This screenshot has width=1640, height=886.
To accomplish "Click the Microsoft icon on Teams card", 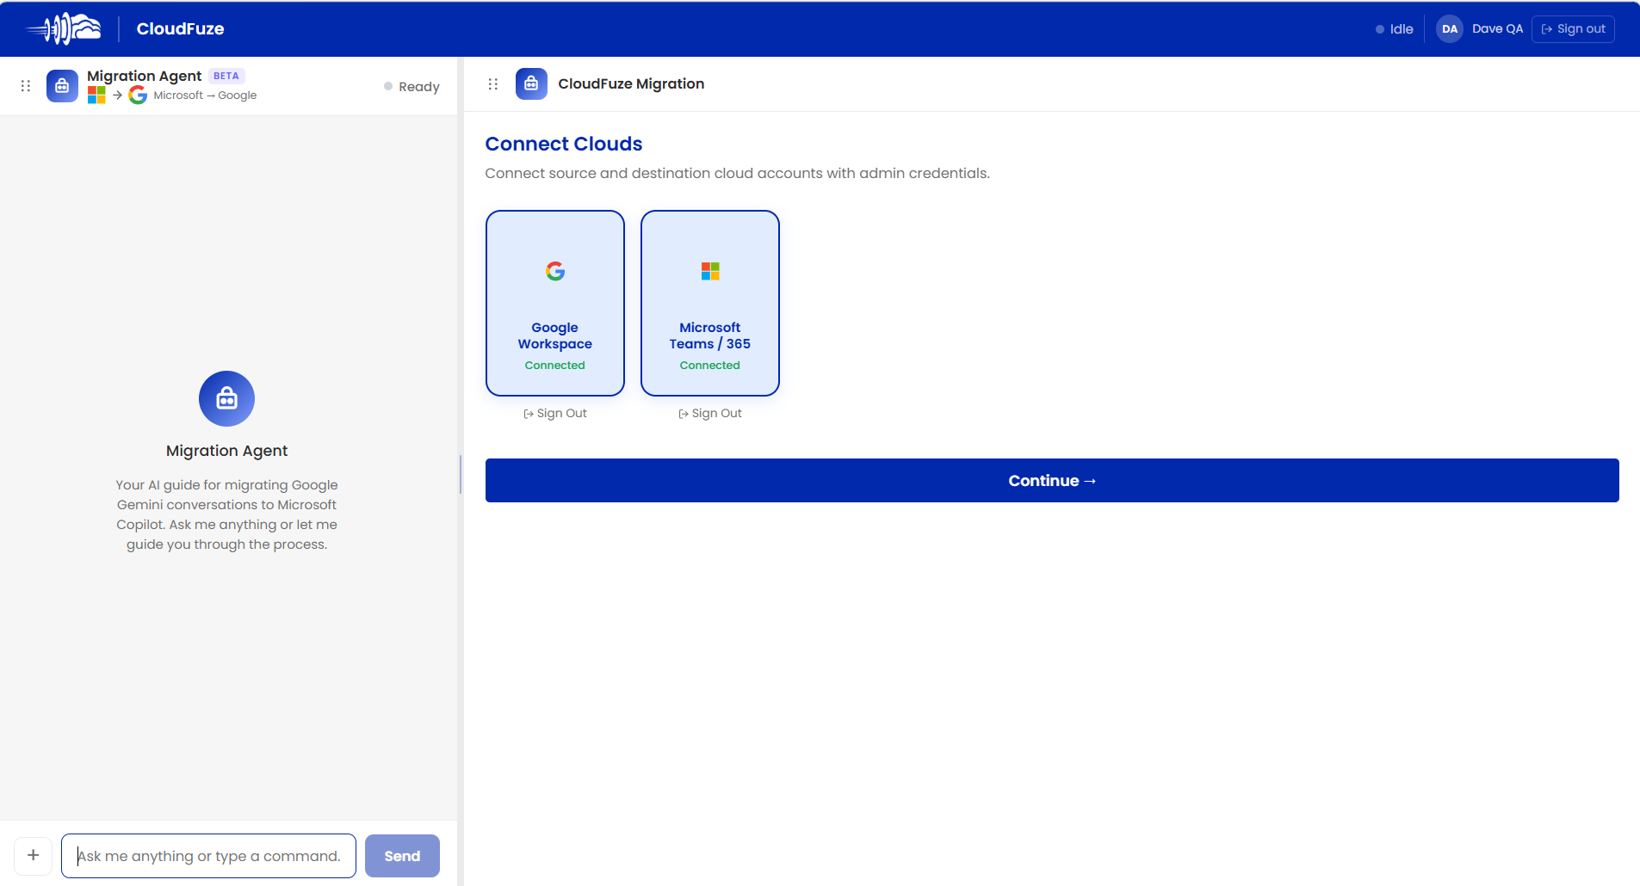I will [710, 271].
